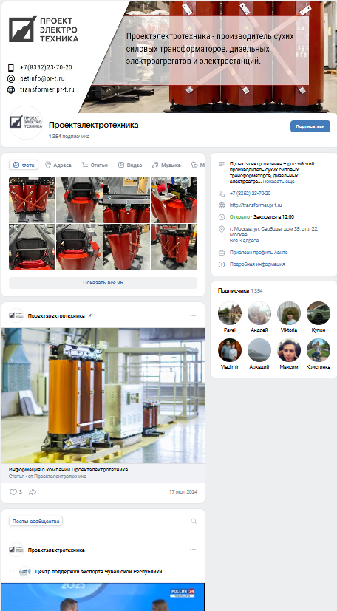
Task: Share the pinned post with arrow icon
Action: pos(33,492)
